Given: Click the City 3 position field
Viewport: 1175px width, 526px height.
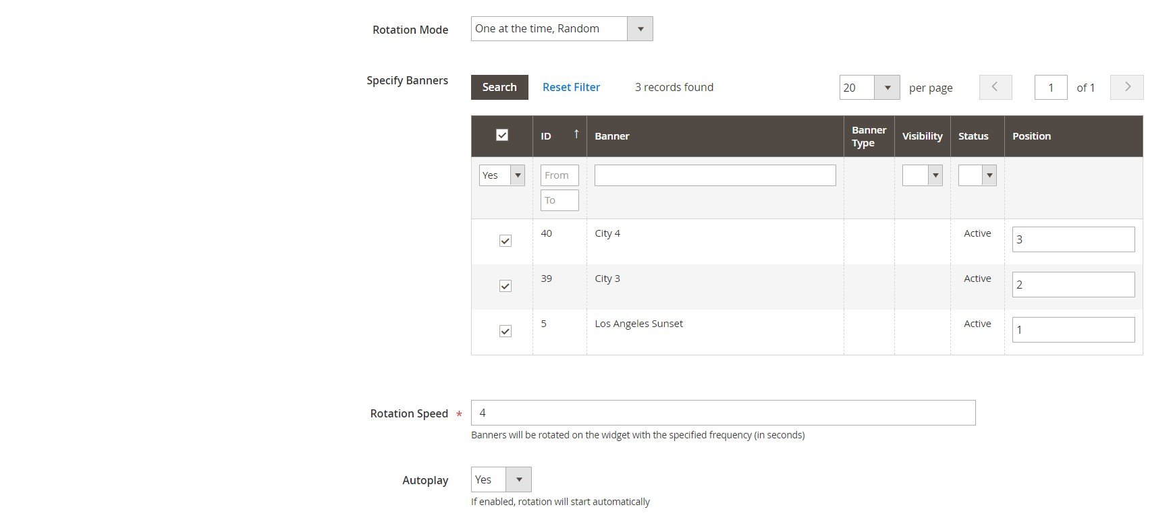Looking at the screenshot, I should (1073, 285).
